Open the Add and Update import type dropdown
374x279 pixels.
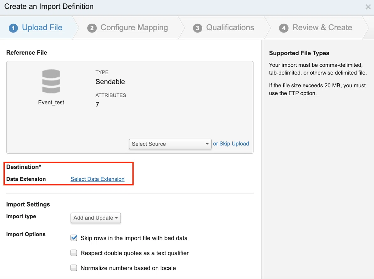tap(95, 218)
